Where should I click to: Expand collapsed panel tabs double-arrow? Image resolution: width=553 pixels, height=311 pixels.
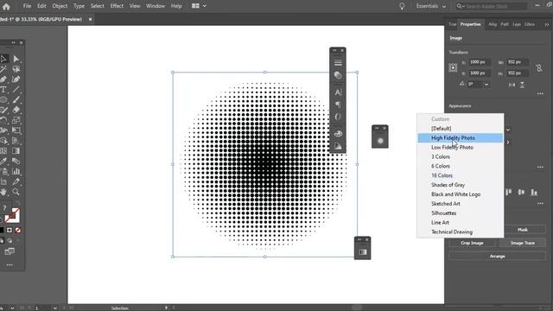point(547,24)
